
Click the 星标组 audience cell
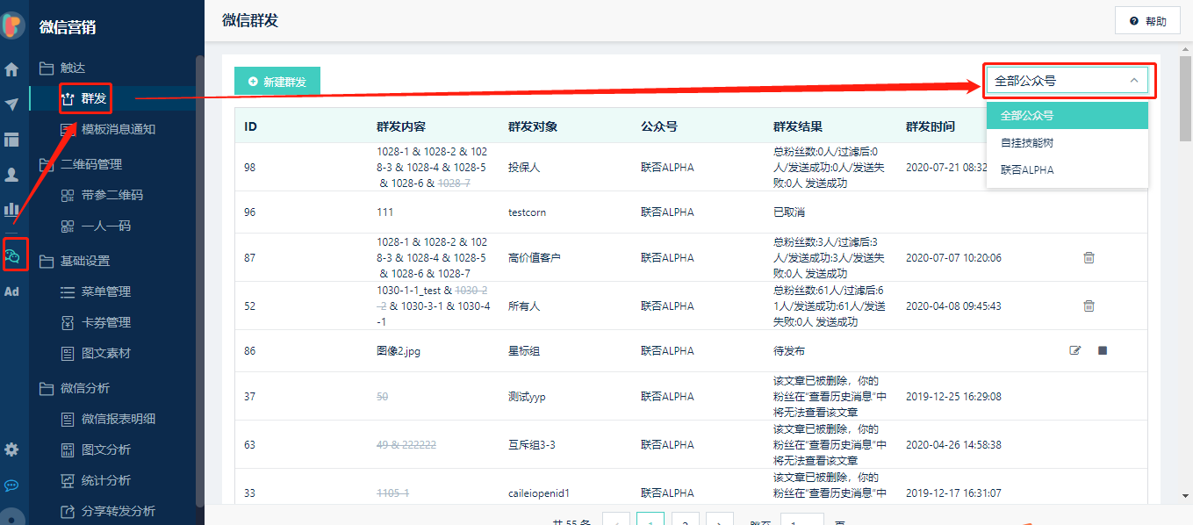pyautogui.click(x=524, y=350)
